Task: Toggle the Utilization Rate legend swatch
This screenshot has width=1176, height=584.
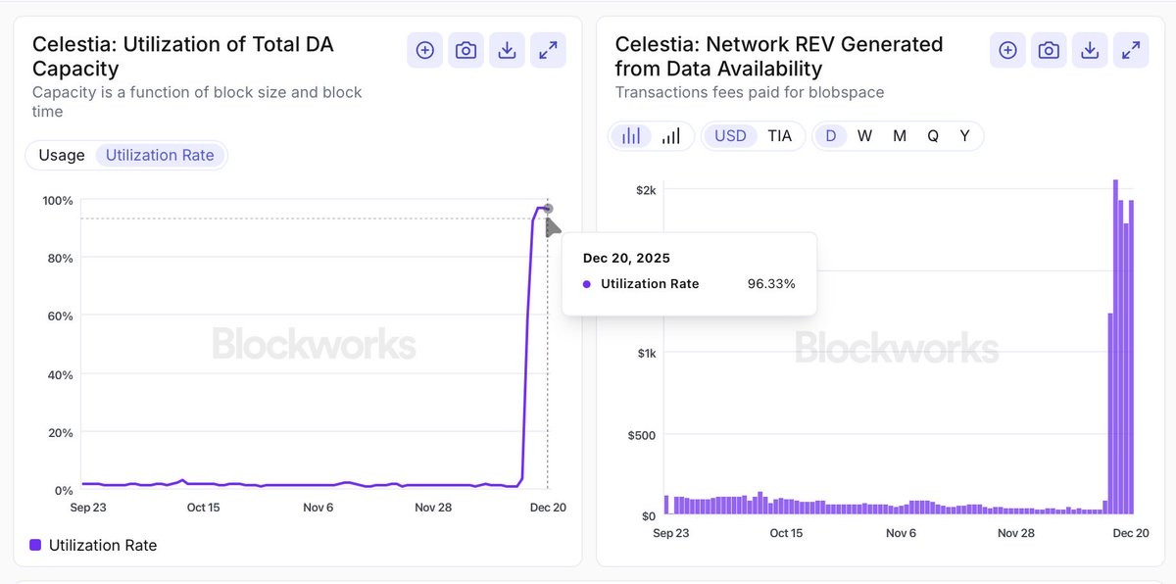Action: [35, 545]
